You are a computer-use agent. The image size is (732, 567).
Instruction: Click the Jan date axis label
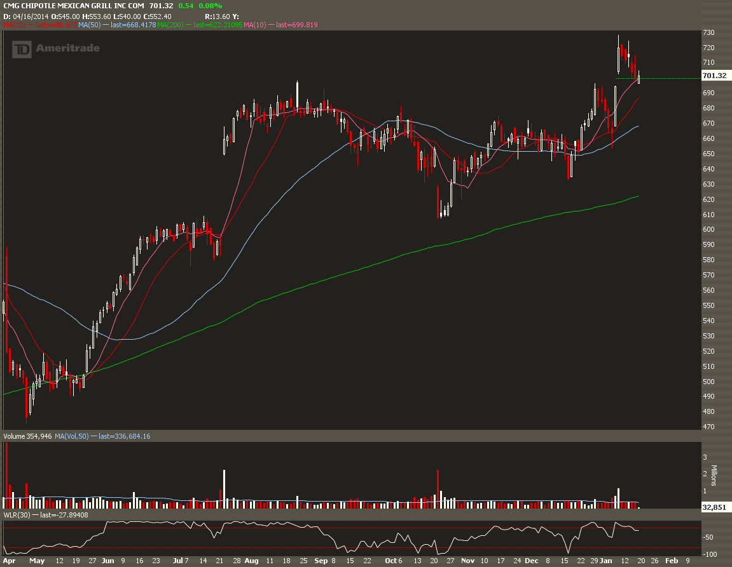coord(606,561)
